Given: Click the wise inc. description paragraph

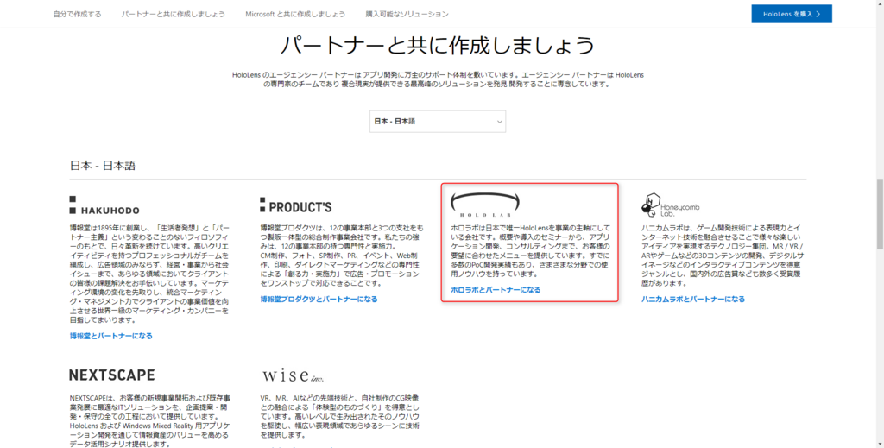Looking at the screenshot, I should click(x=340, y=416).
